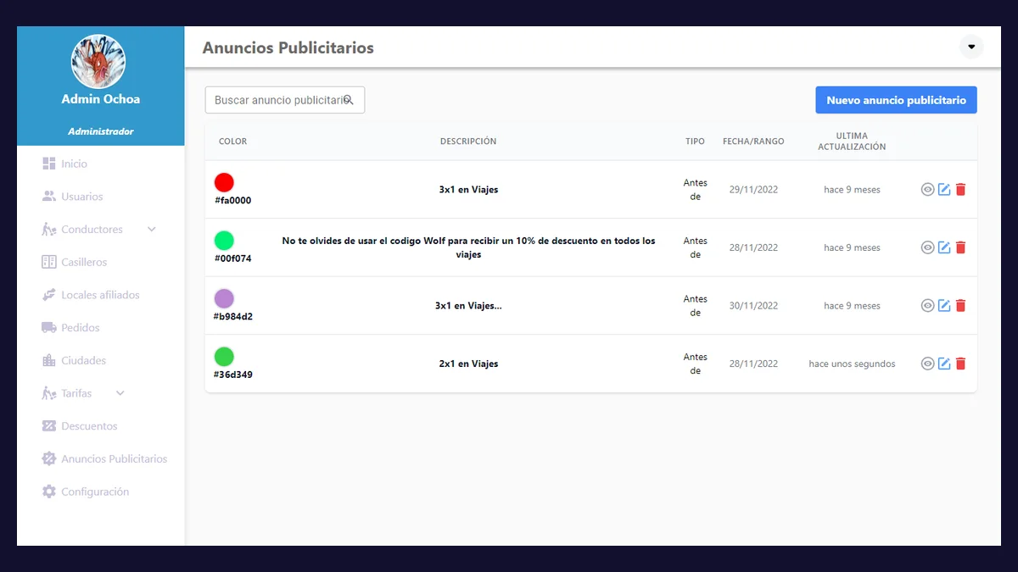
Task: Click Nuevo anuncio publicitario button
Action: (x=896, y=100)
